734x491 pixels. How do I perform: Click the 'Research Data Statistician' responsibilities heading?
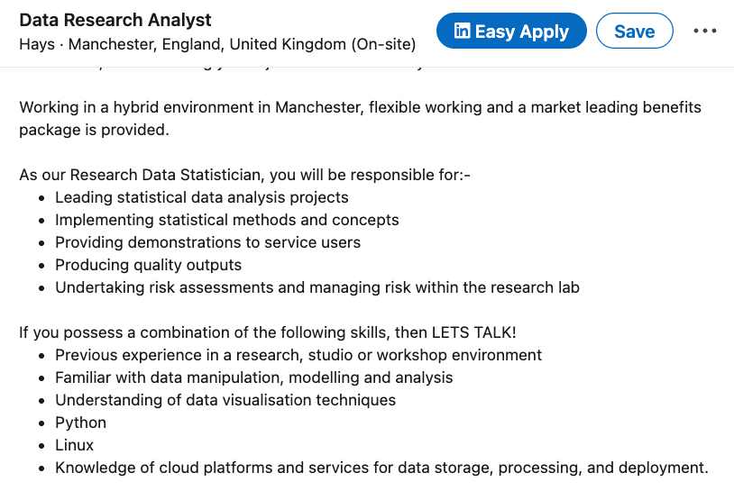coord(245,175)
